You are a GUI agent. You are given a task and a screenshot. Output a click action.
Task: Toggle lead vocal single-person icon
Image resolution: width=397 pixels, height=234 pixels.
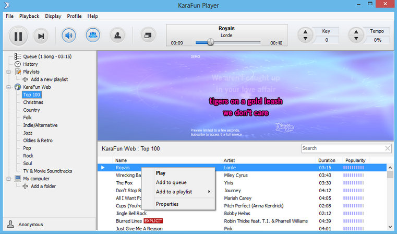[x=117, y=35]
